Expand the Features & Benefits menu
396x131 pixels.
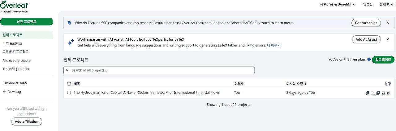tap(338, 4)
